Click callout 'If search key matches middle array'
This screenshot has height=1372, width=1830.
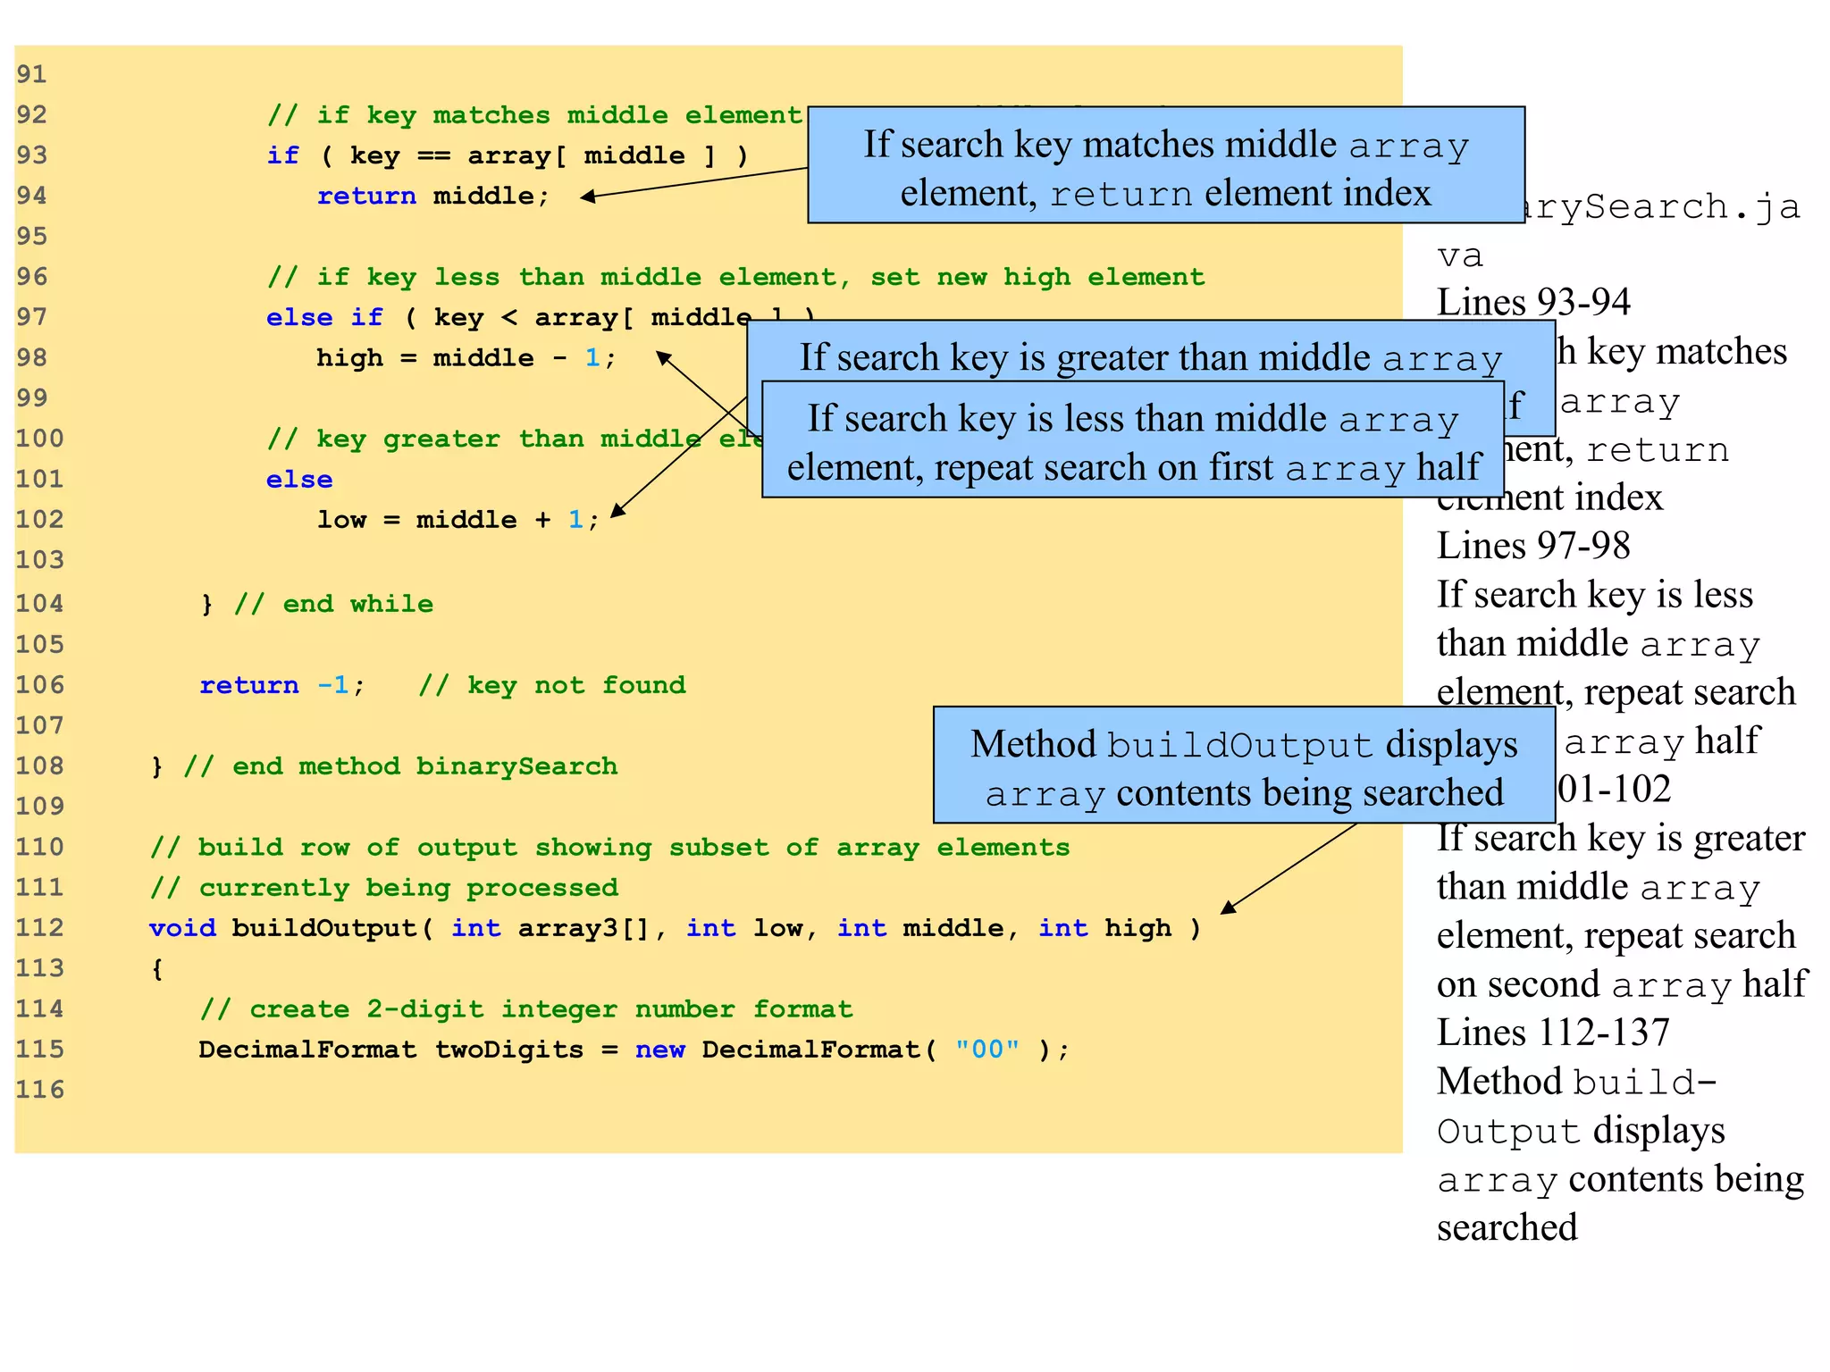pyautogui.click(x=1166, y=165)
